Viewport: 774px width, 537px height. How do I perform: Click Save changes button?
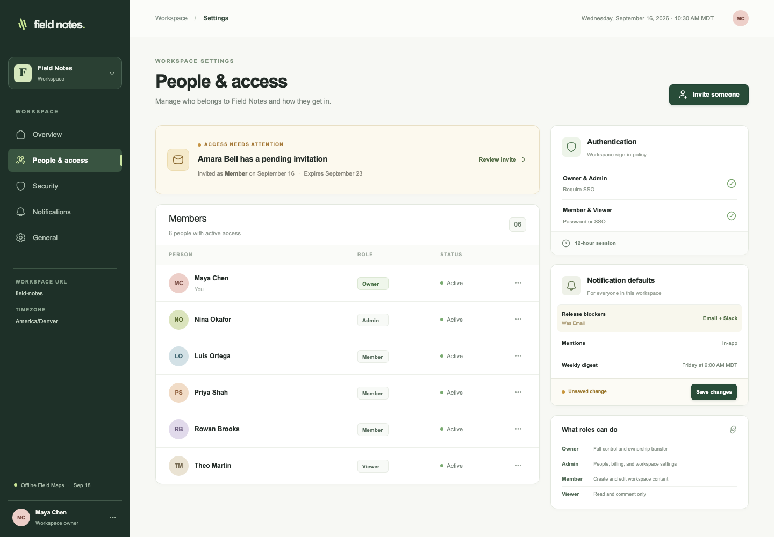click(714, 392)
